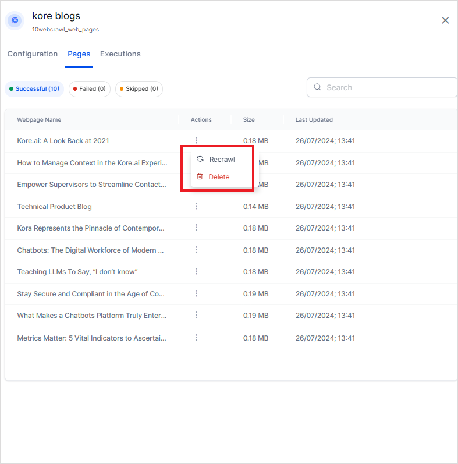Switch to the Configuration tab
The image size is (458, 464).
(x=33, y=54)
